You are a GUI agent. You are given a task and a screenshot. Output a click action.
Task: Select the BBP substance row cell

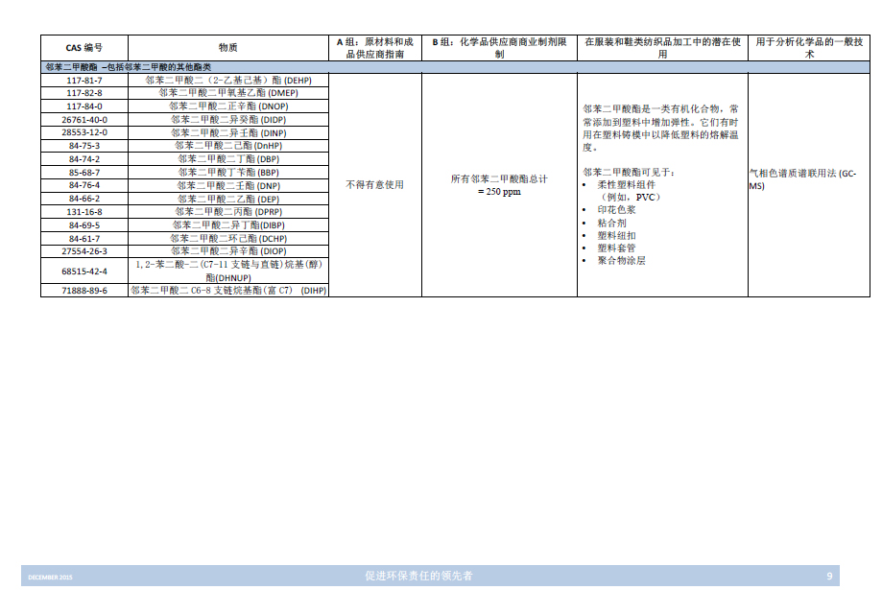[227, 172]
